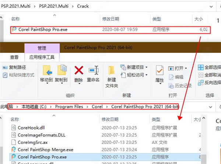Viewport: 221px width, 164px height.
Task: Click scrollbar up arrow in lower file list
Action: (204, 118)
